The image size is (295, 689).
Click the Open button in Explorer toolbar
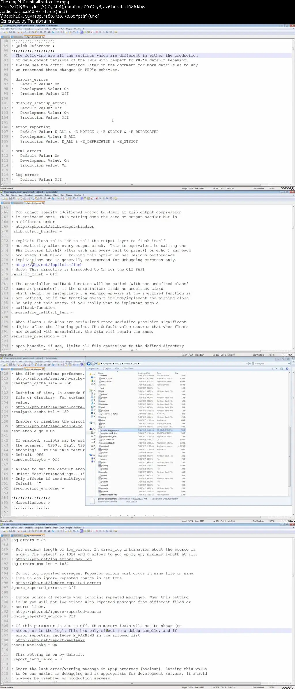(x=107, y=369)
